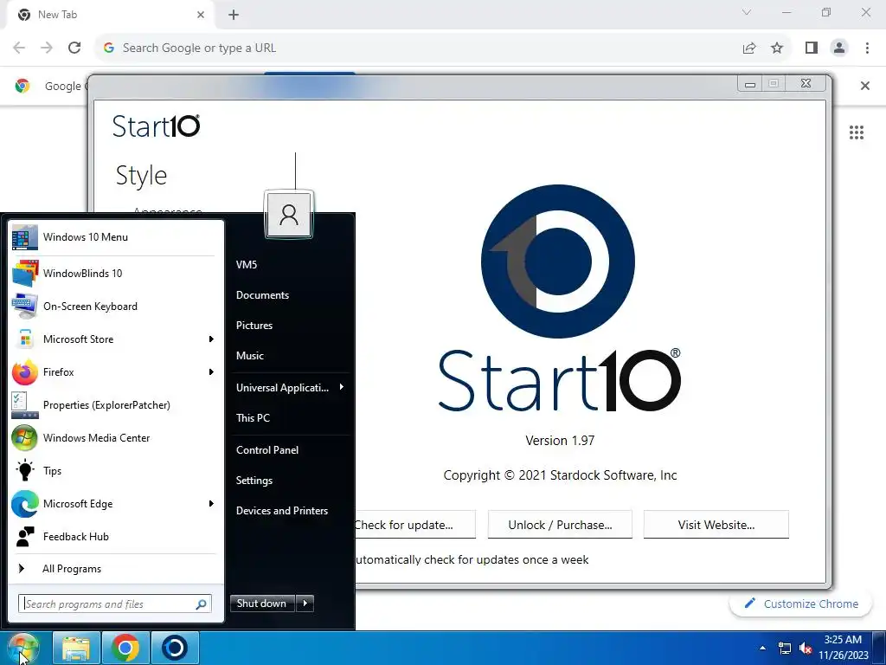Expand Microsoft Store jump list arrow
Viewport: 886px width, 665px height.
[x=211, y=339]
